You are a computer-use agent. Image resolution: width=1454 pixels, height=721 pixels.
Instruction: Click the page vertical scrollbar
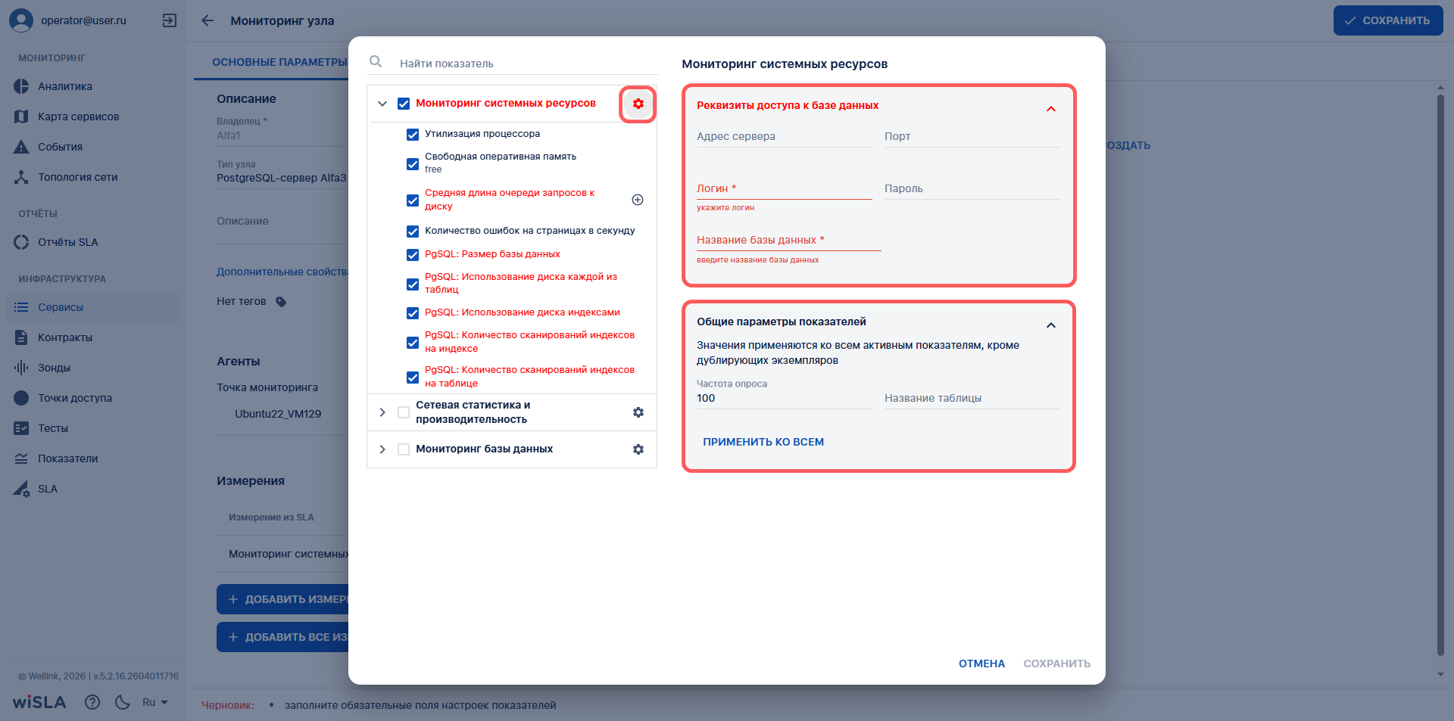pos(1440,374)
